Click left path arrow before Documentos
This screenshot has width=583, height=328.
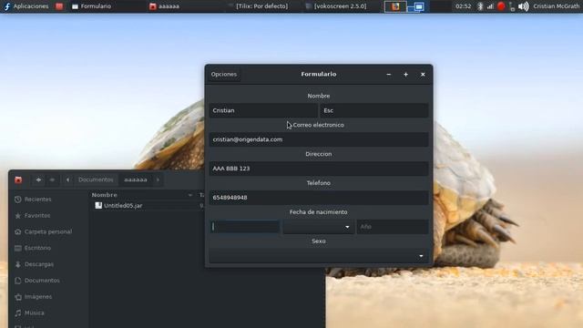coord(67,180)
